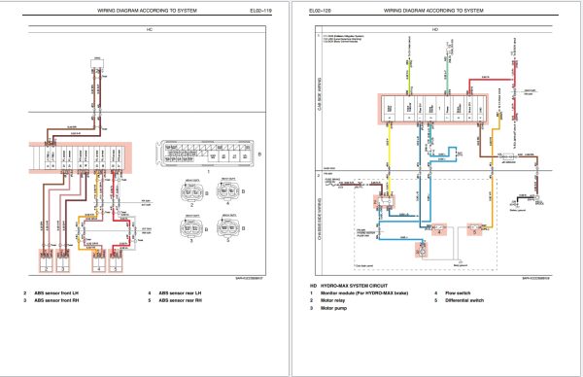Select the legend entry 'ABS sensor rear RH'
Image resolution: width=583 pixels, height=377 pixels.
(181, 300)
